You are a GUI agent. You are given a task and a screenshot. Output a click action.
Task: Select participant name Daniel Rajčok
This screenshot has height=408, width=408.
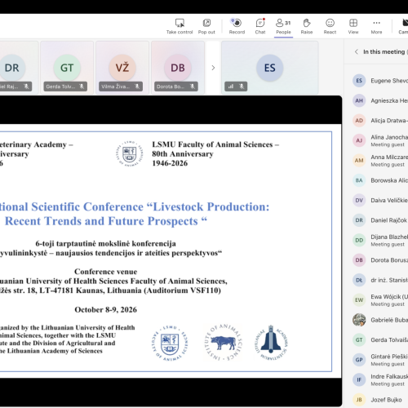click(x=388, y=220)
